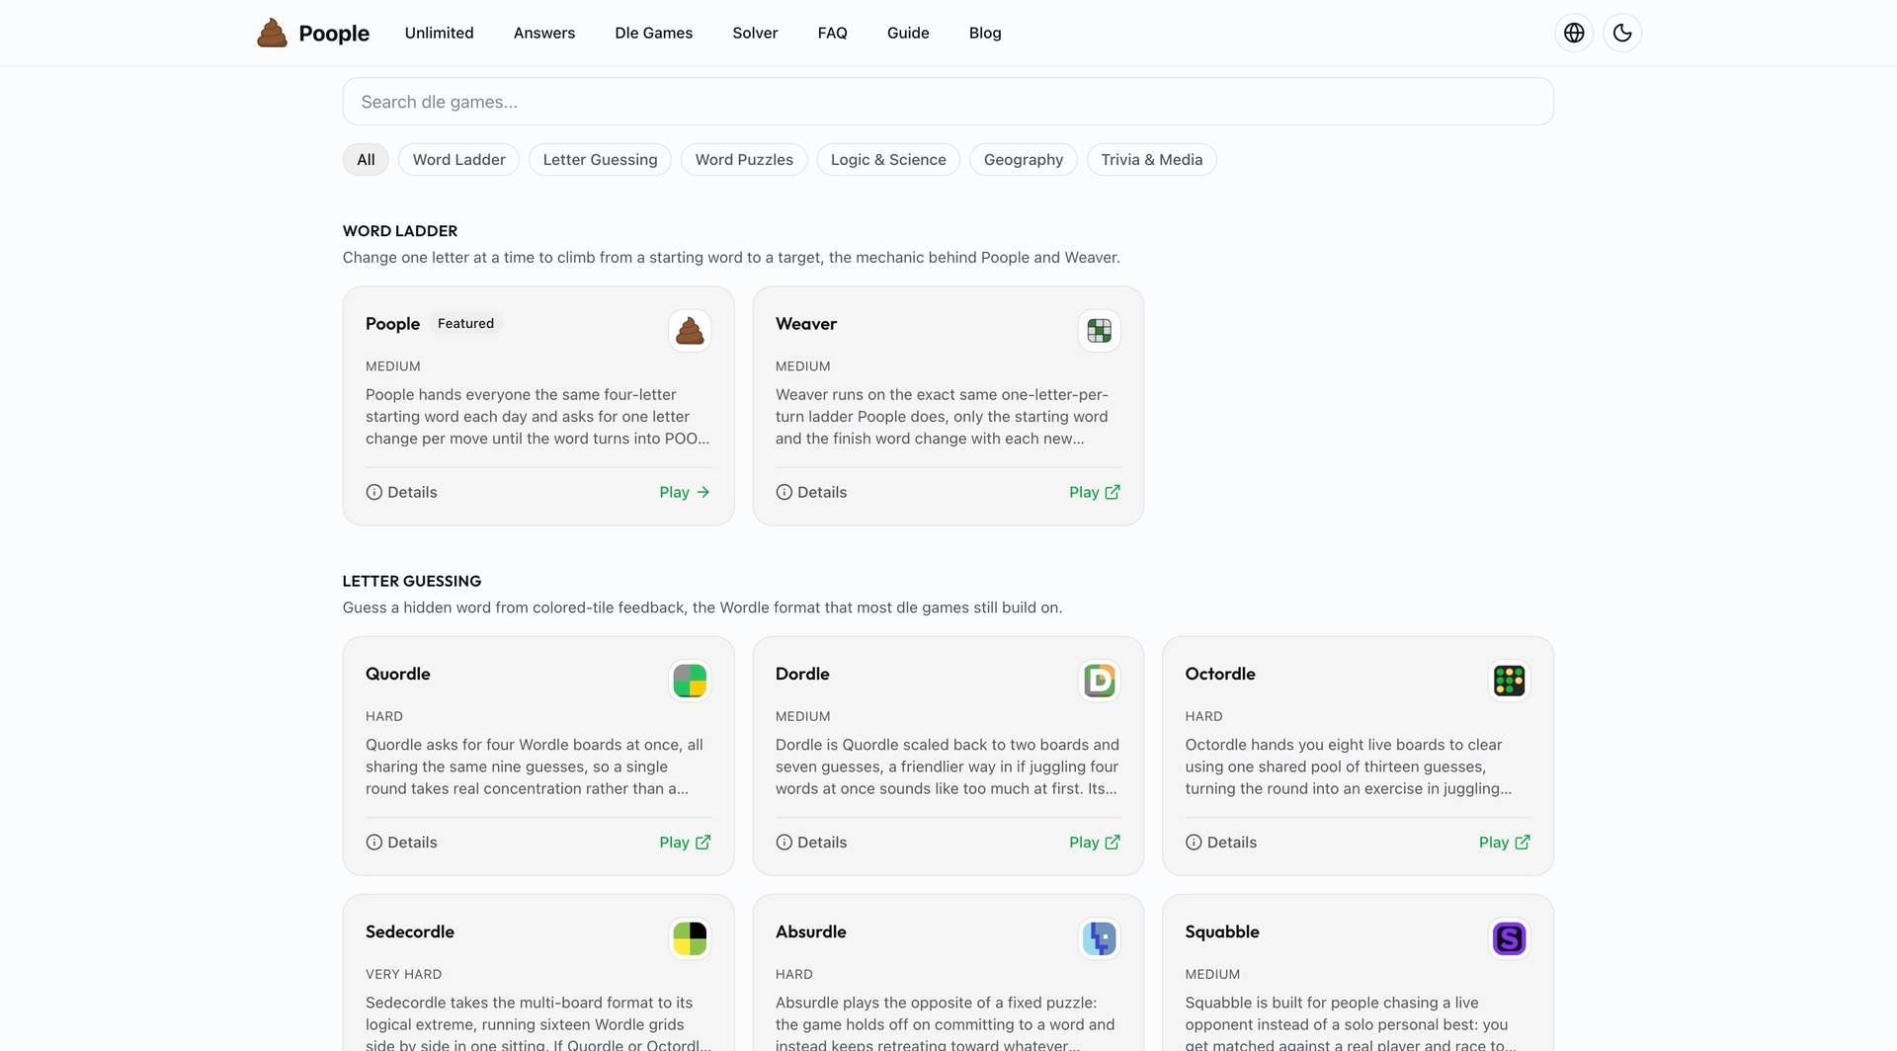1897x1051 pixels.
Task: Click the Absurdle card icon
Action: click(x=1100, y=938)
